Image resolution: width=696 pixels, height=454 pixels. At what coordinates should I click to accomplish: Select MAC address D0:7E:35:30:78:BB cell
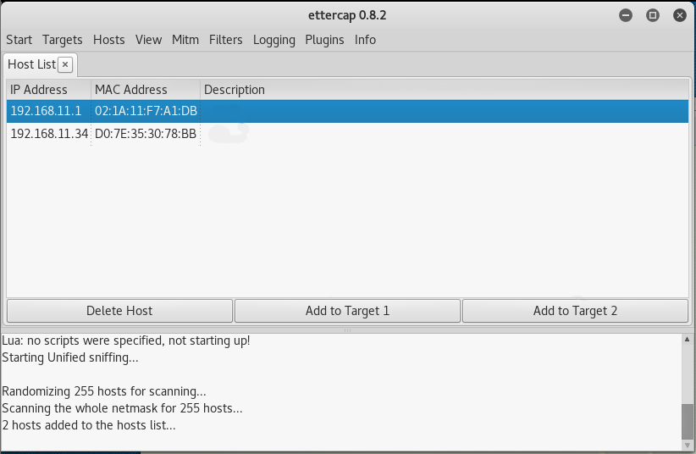click(146, 134)
